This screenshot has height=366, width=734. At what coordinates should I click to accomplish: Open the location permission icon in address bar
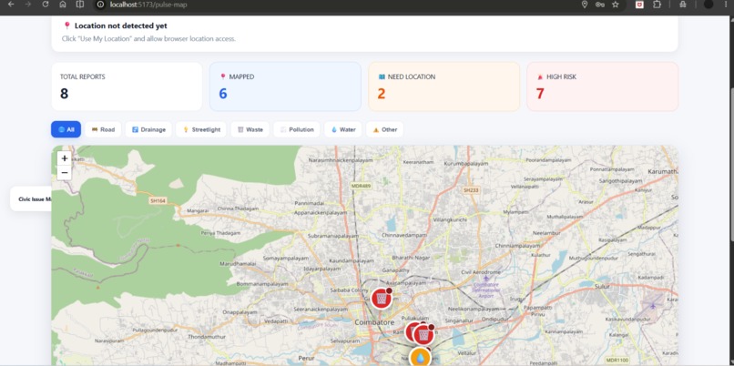coord(585,5)
